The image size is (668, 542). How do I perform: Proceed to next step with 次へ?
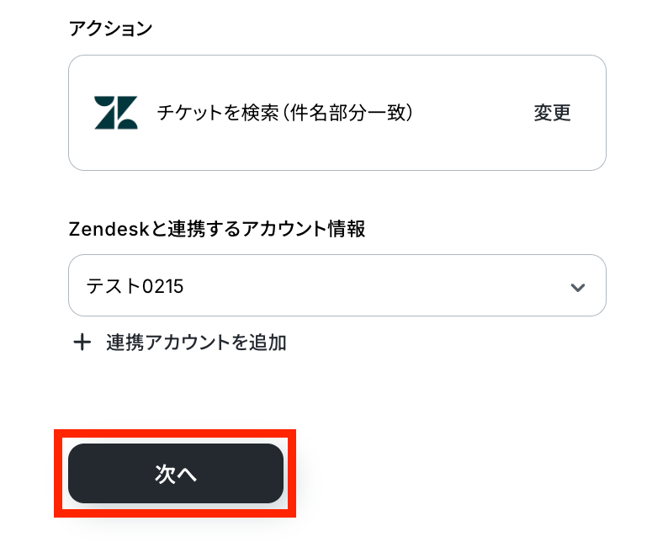coord(176,474)
